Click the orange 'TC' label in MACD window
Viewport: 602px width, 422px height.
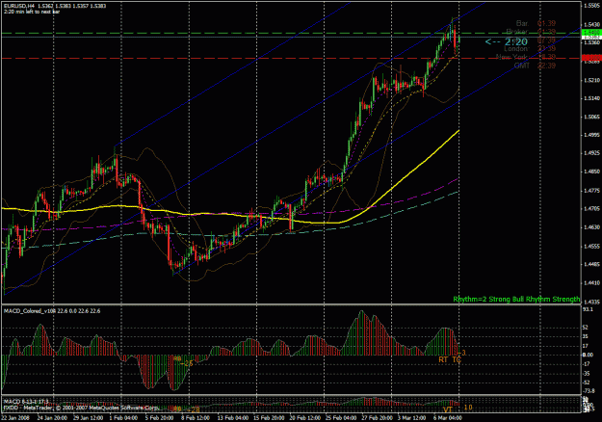(457, 359)
